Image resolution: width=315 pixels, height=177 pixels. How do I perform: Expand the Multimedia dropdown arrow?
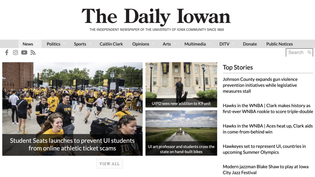pos(210,44)
